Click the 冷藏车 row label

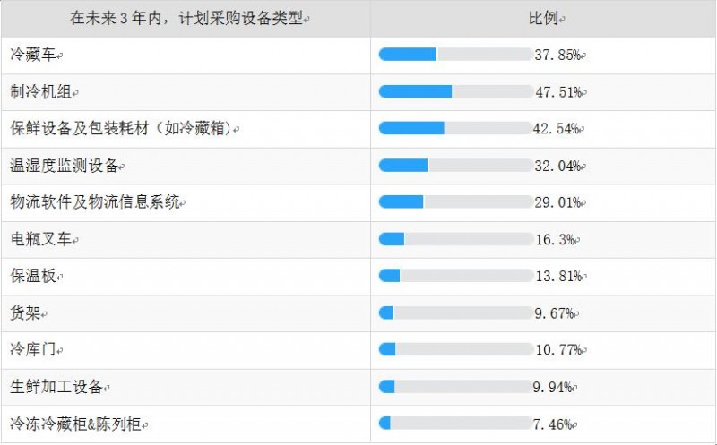point(32,55)
